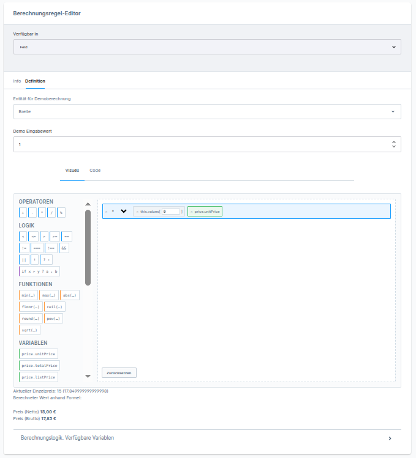Remove the price.unitPrice block from formula
This screenshot has height=458, width=416.
192,212
